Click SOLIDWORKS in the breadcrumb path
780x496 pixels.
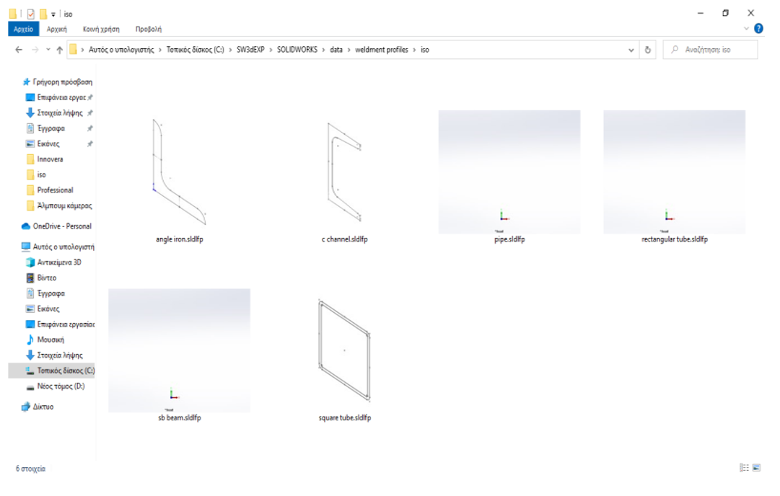pyautogui.click(x=297, y=50)
